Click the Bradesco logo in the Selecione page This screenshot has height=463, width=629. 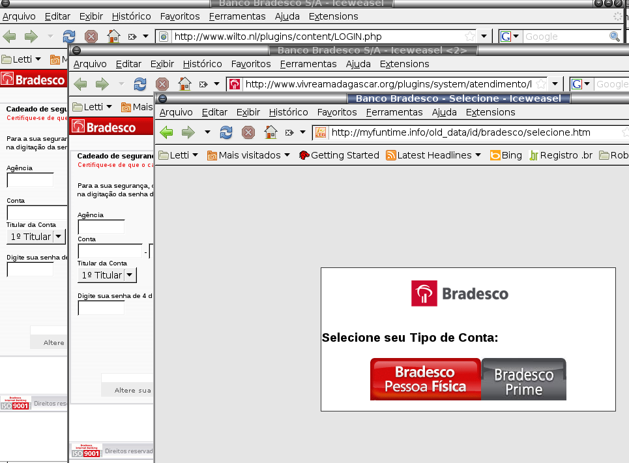pos(460,293)
